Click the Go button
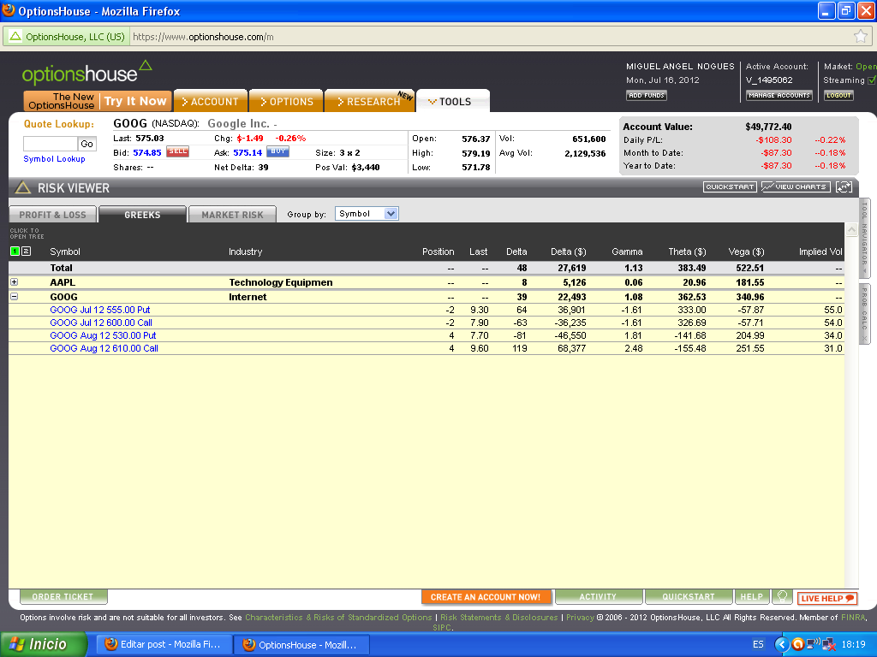 tap(87, 144)
